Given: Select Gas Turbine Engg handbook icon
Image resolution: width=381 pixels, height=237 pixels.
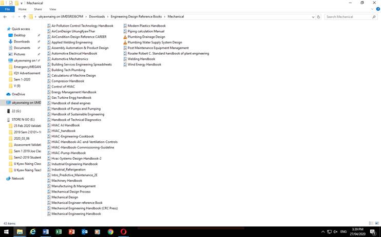Looking at the screenshot, I should [x=49, y=98].
